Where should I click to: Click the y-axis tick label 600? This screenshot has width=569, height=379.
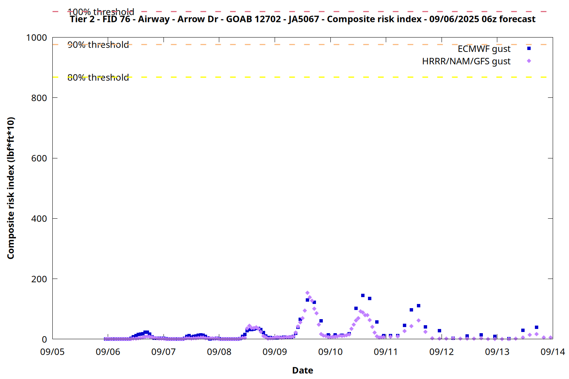[x=39, y=158]
